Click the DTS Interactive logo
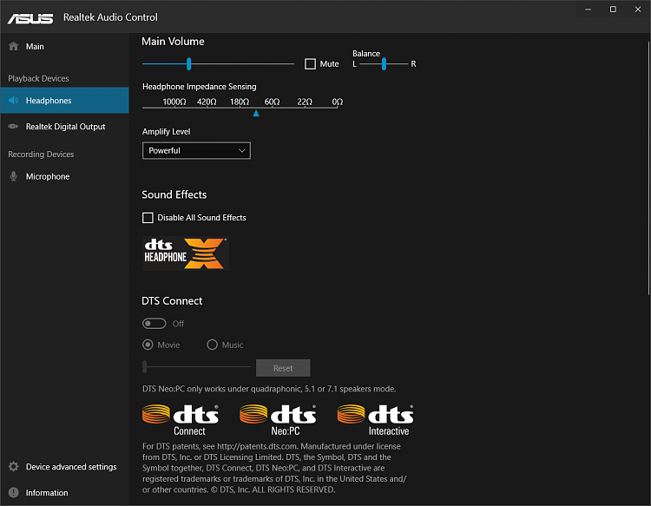Viewport: 651px width, 506px height. coord(375,420)
